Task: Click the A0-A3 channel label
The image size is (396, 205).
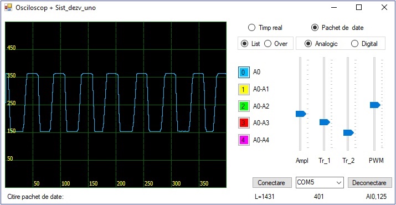Action: (x=261, y=123)
